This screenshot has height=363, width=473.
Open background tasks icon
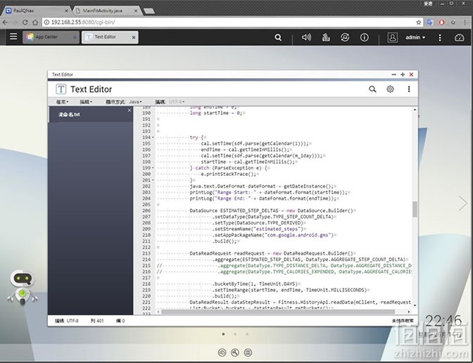coord(326,37)
